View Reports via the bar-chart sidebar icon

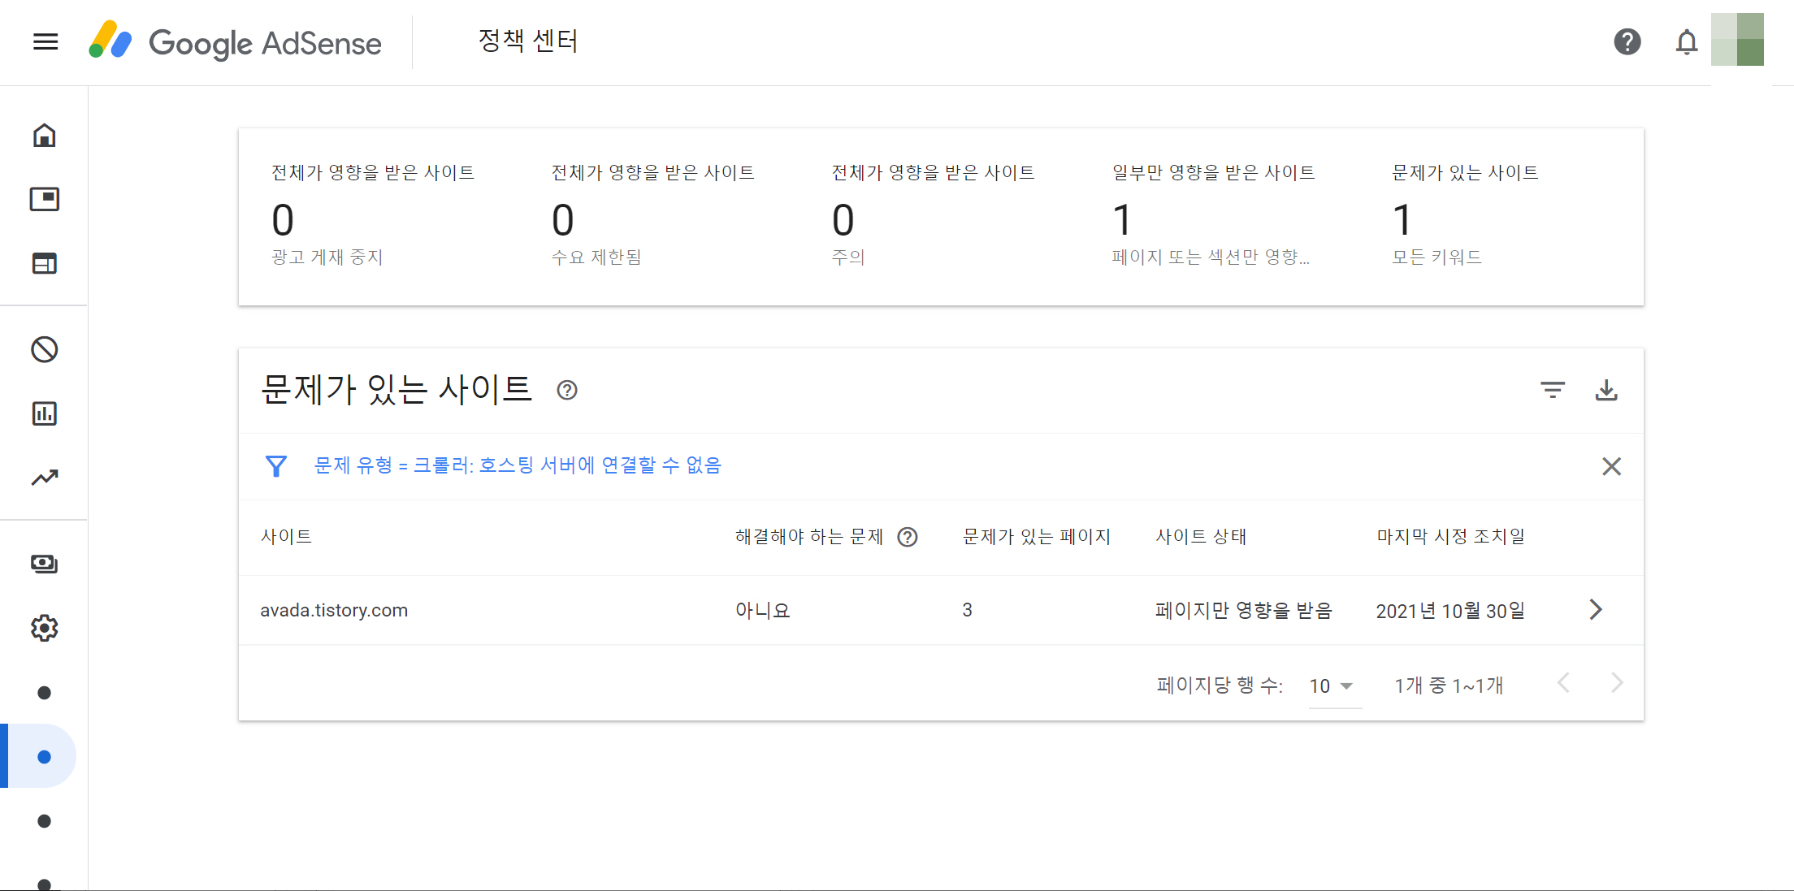[45, 413]
